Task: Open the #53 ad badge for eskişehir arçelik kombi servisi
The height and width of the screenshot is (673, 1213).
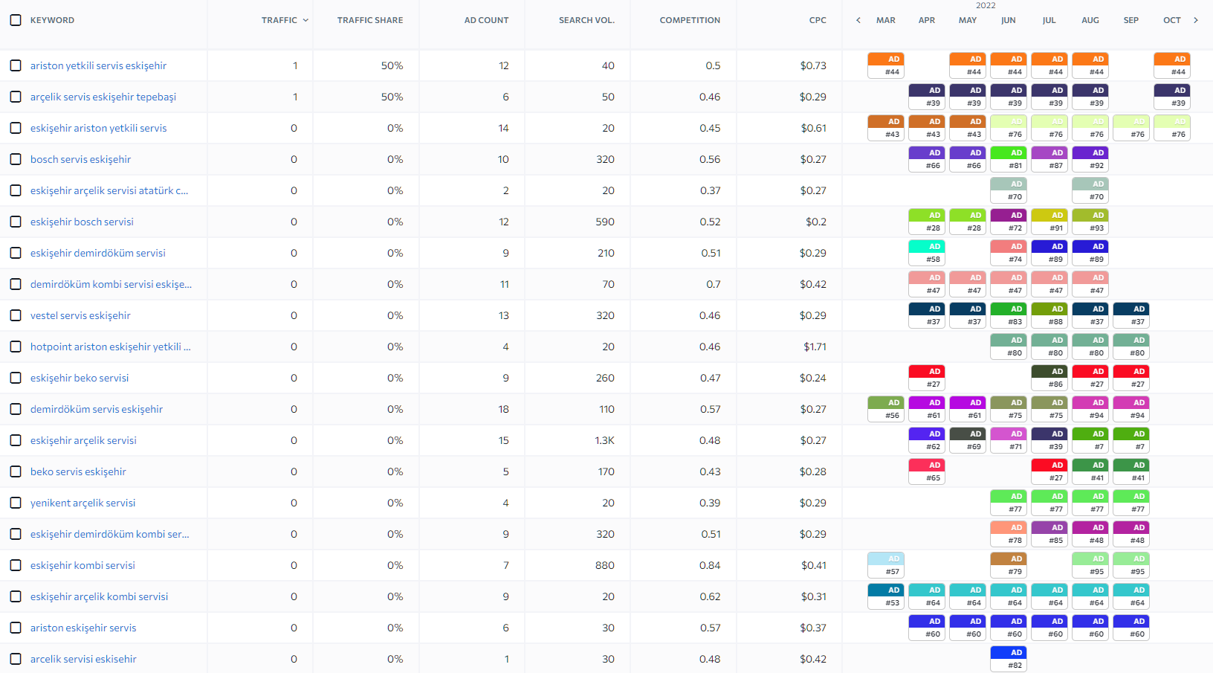Action: (x=886, y=596)
